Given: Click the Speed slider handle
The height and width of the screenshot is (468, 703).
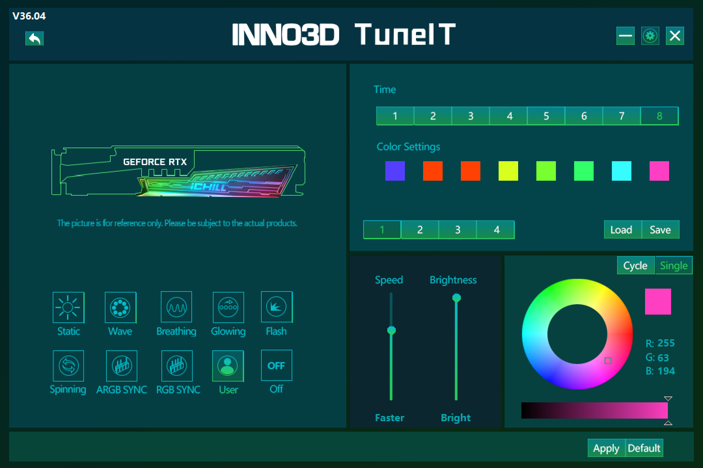Looking at the screenshot, I should tap(391, 331).
